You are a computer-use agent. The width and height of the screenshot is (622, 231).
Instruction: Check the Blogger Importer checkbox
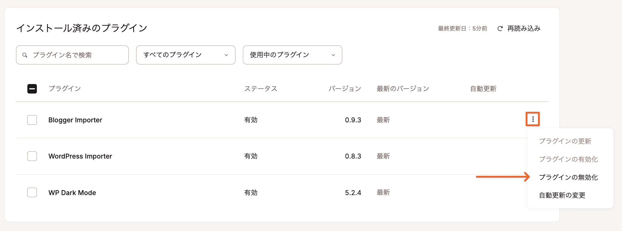tap(32, 120)
